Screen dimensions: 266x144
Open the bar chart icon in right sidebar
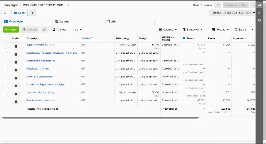point(259,5)
